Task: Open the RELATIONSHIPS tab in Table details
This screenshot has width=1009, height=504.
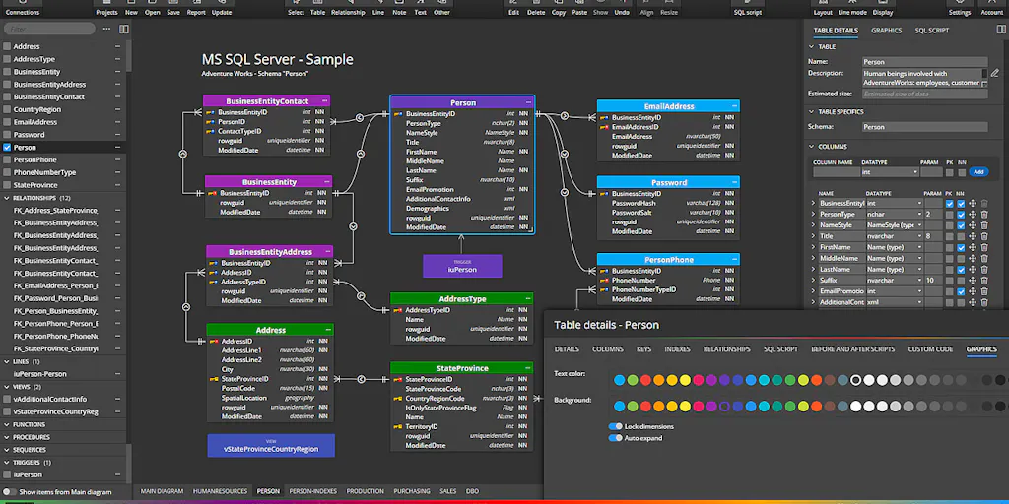Action: tap(726, 349)
